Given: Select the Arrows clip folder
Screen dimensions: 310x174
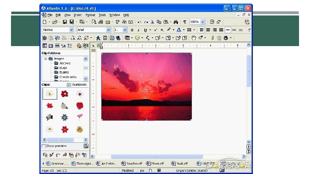Looking at the screenshot, I should [x=65, y=63].
